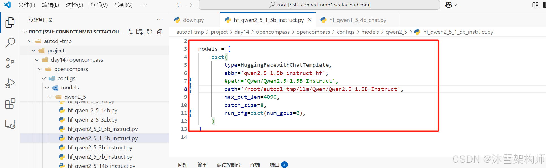Image resolution: width=546 pixels, height=168 pixels.
Task: Click day14 in the breadcrumb
Action: point(242,32)
